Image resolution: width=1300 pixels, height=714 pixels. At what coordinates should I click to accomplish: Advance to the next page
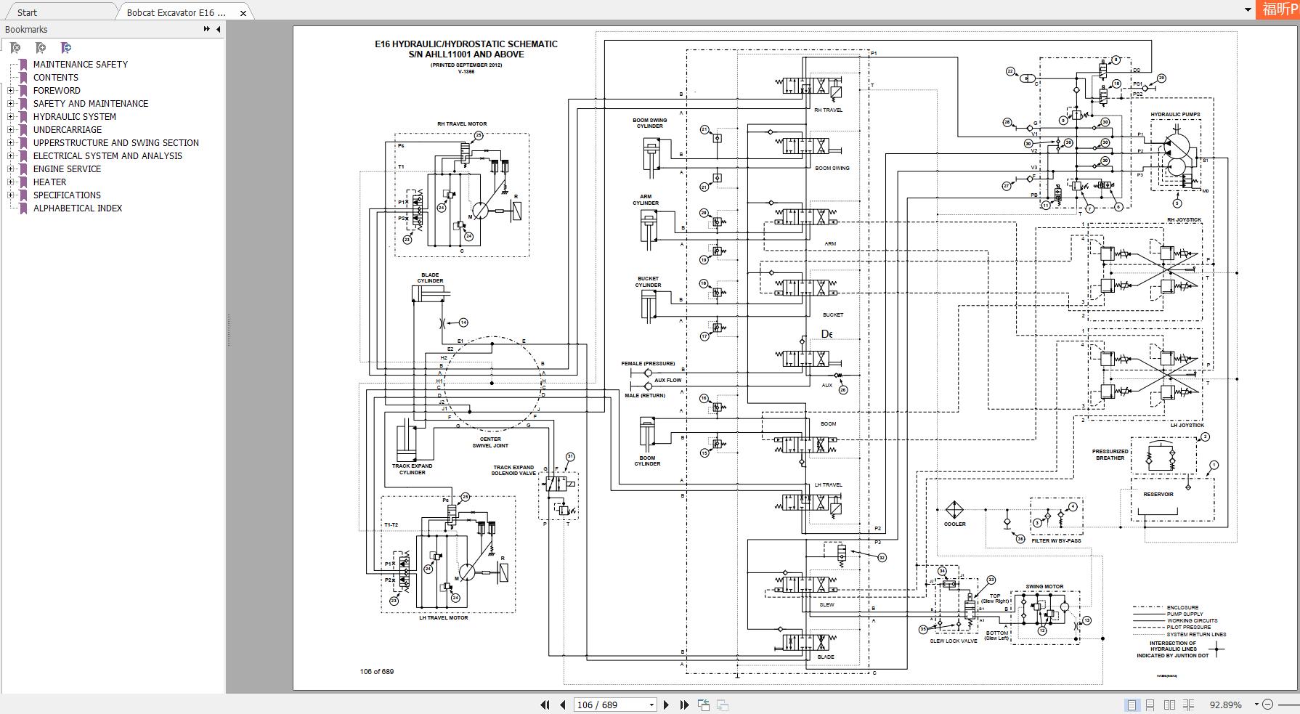coord(666,705)
